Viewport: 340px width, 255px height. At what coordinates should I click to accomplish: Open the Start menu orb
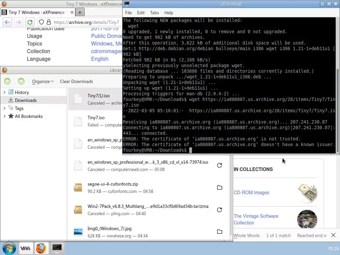(x=9, y=248)
